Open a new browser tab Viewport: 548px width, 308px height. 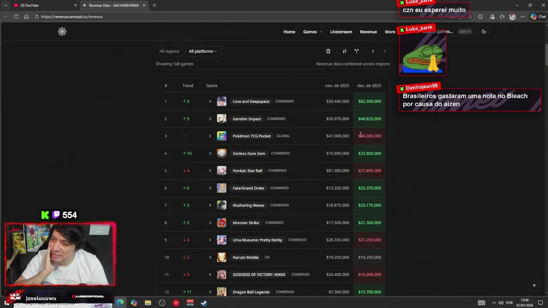(x=154, y=5)
